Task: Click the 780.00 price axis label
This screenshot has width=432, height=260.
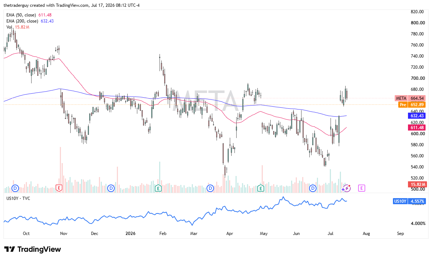Action: (x=418, y=34)
